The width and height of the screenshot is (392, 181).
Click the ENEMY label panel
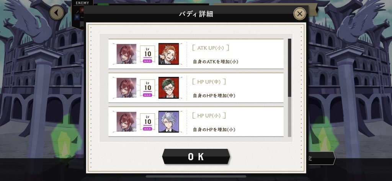click(x=82, y=3)
